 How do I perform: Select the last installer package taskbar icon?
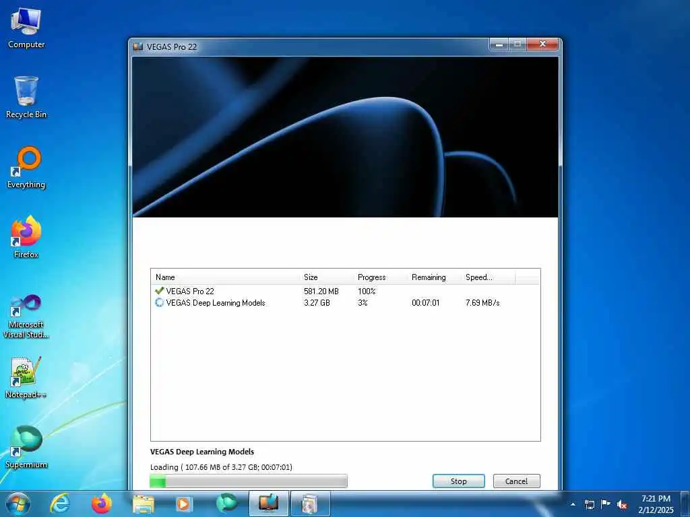310,504
